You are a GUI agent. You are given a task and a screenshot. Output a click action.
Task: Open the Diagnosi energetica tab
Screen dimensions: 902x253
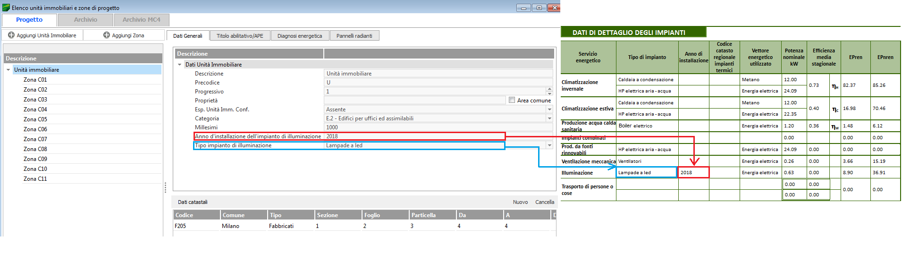(x=300, y=36)
